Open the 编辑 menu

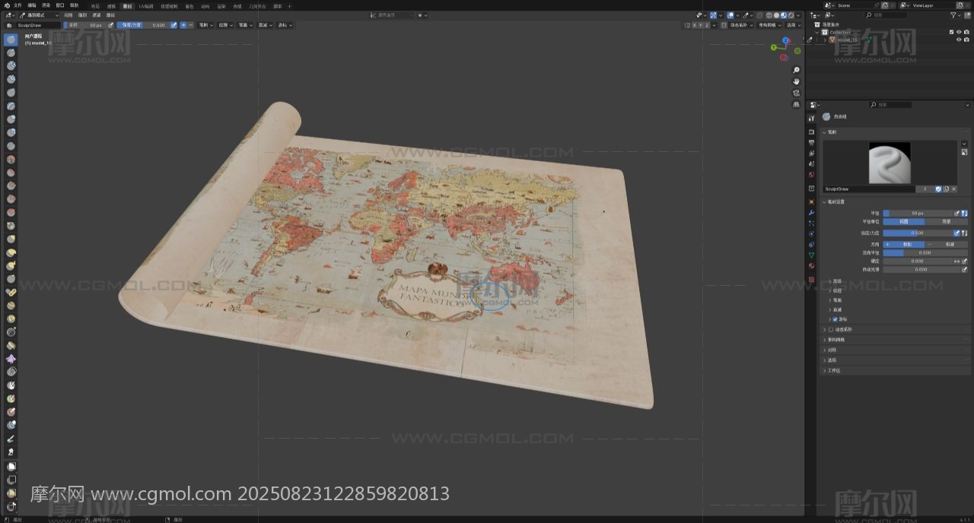tap(32, 5)
